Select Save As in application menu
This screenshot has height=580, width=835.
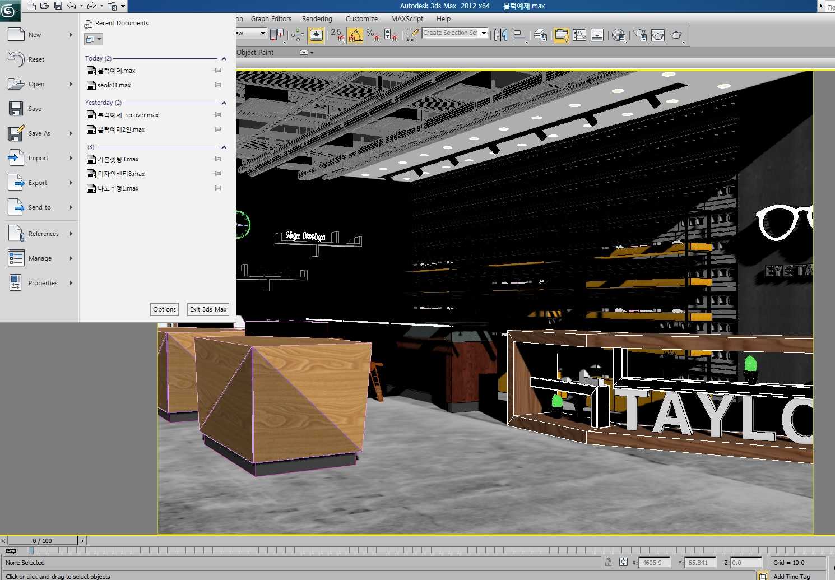tap(40, 133)
